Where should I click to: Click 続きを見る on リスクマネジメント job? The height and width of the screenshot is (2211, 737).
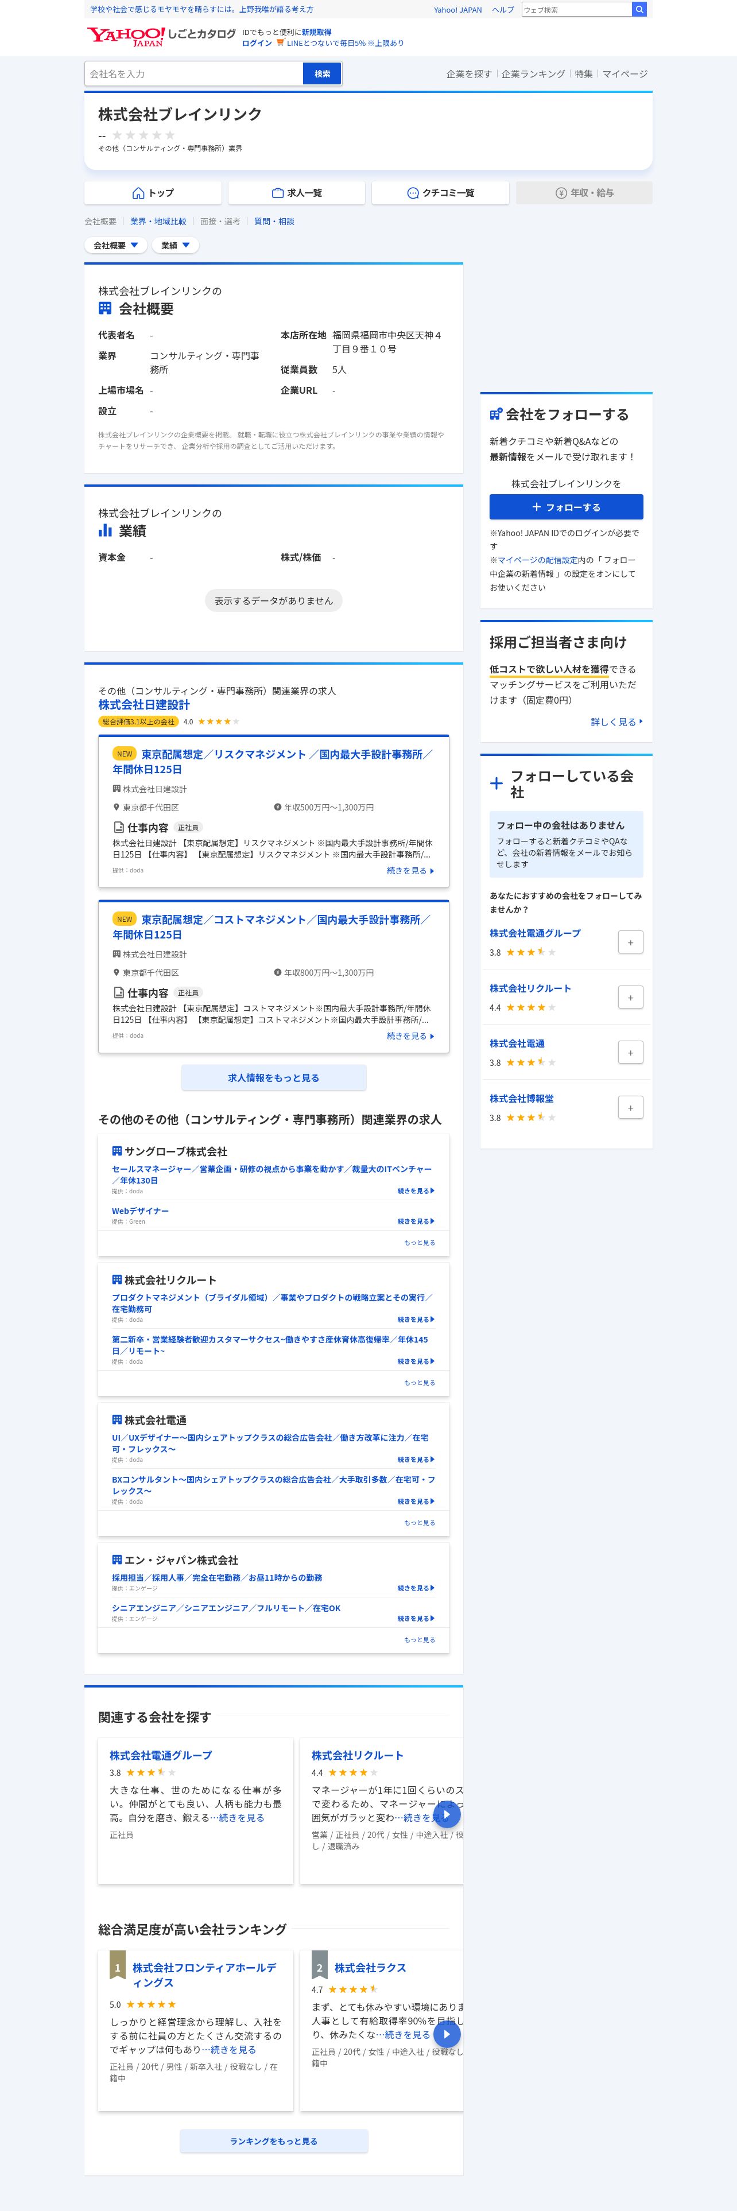coord(410,870)
